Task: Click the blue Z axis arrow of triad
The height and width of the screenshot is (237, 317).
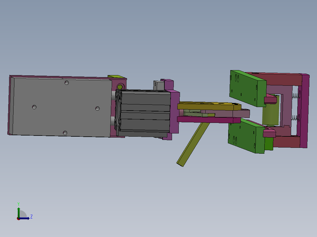Action: coord(25,218)
